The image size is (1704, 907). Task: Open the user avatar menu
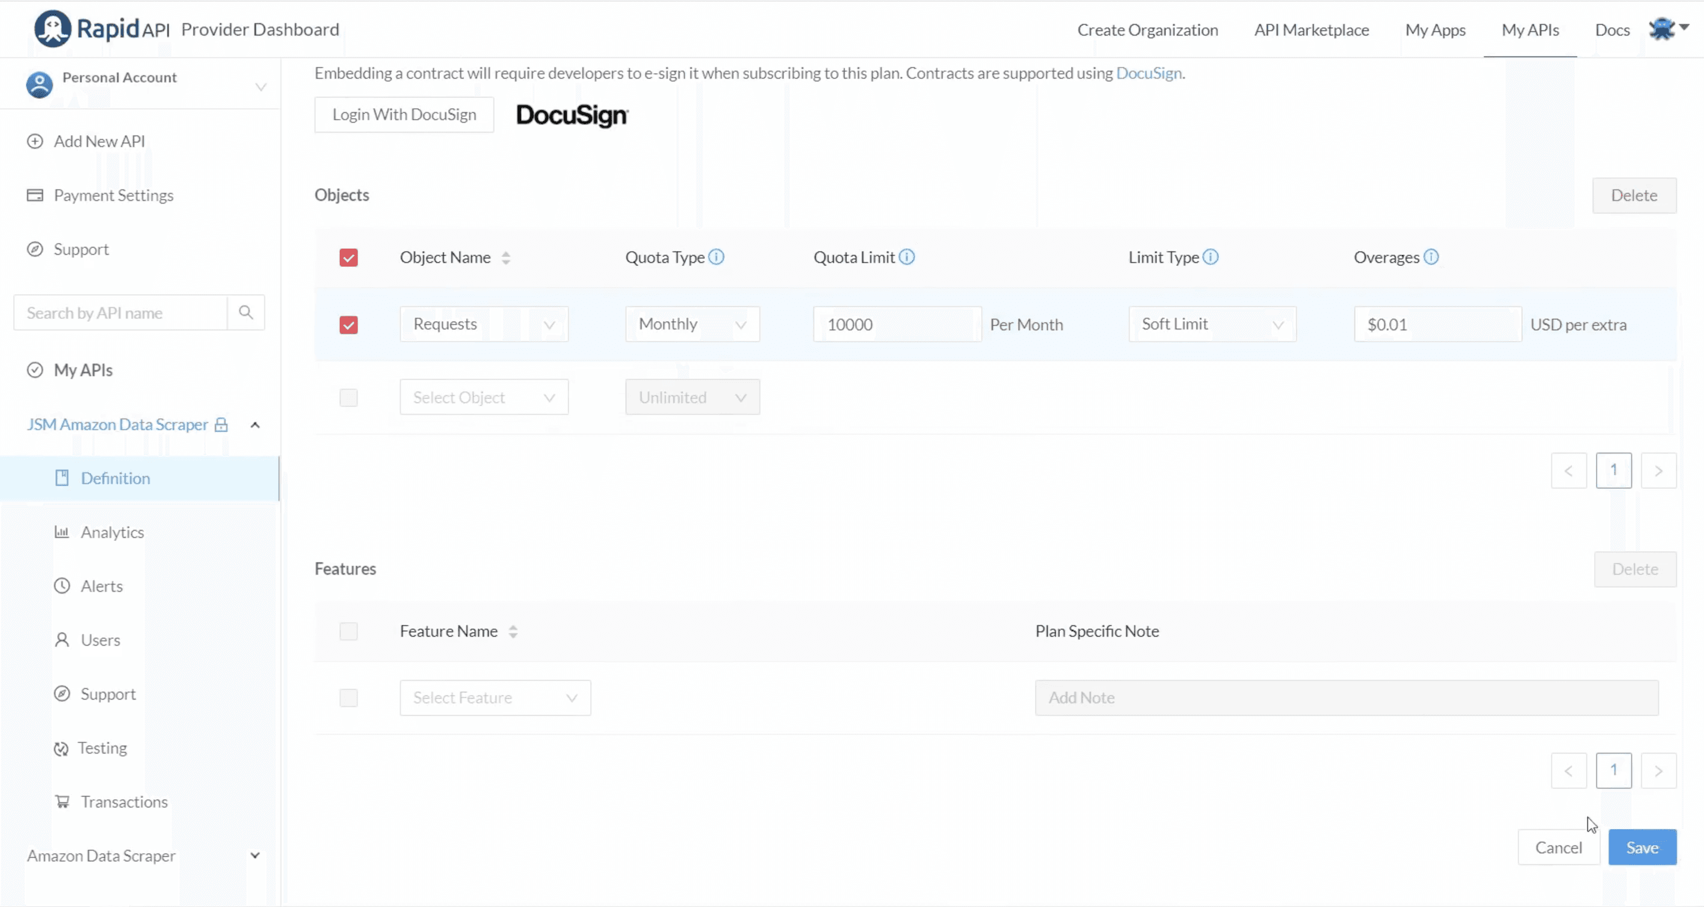1668,29
